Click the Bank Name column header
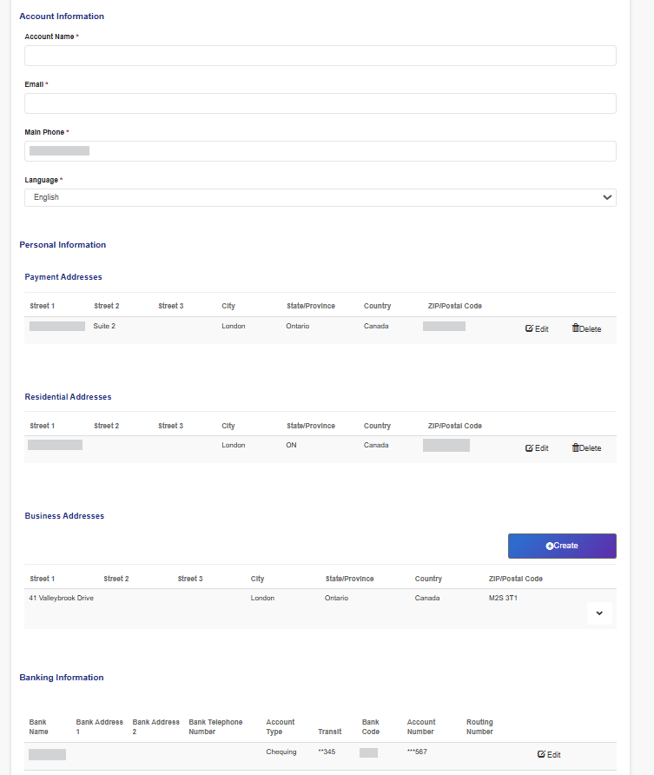Image resolution: width=654 pixels, height=775 pixels. [x=38, y=726]
